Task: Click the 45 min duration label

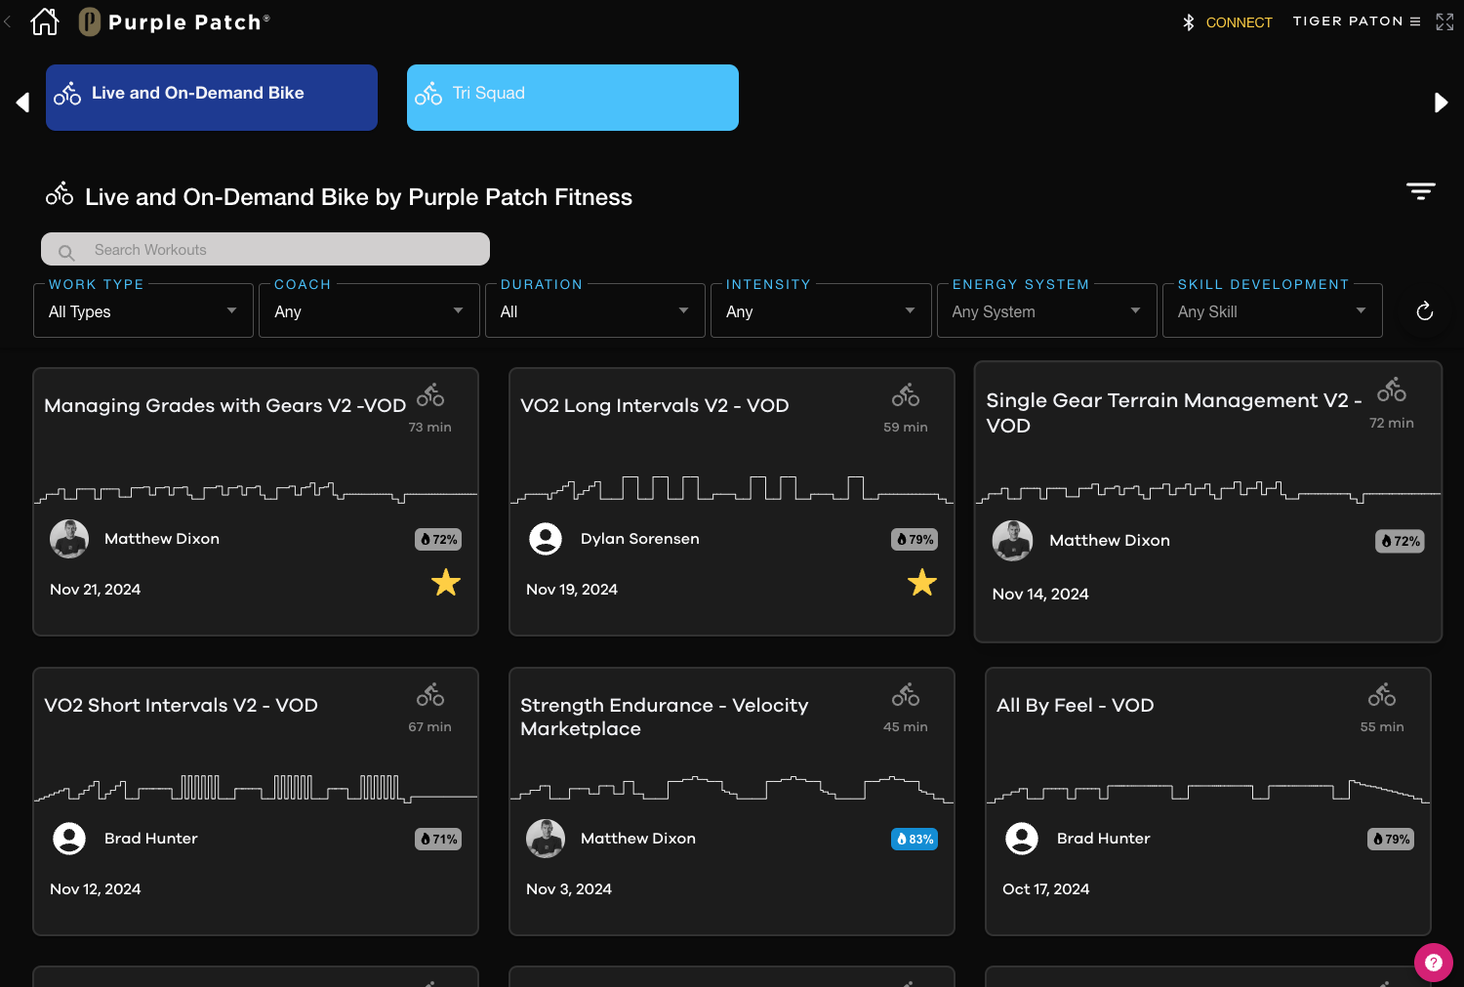Action: pos(906,726)
